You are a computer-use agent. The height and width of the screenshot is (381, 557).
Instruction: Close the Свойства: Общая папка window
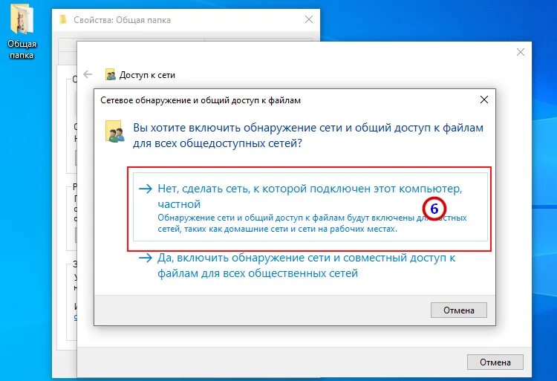[309, 19]
